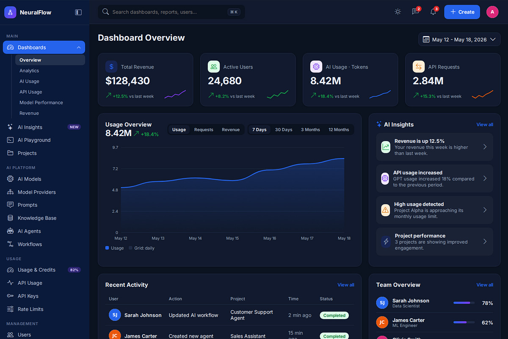Screen dimensions: 508x339
Task: Switch chart range to 12 Months
Action: [339, 130]
